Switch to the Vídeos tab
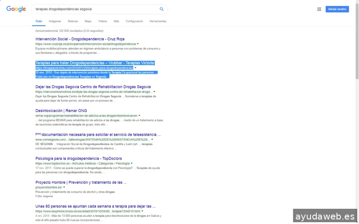This screenshot has width=359, height=224. [x=103, y=21]
